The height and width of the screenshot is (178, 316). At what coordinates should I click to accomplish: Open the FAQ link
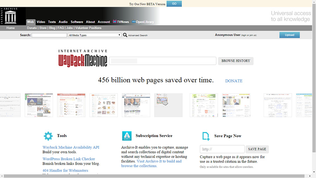click(x=61, y=28)
